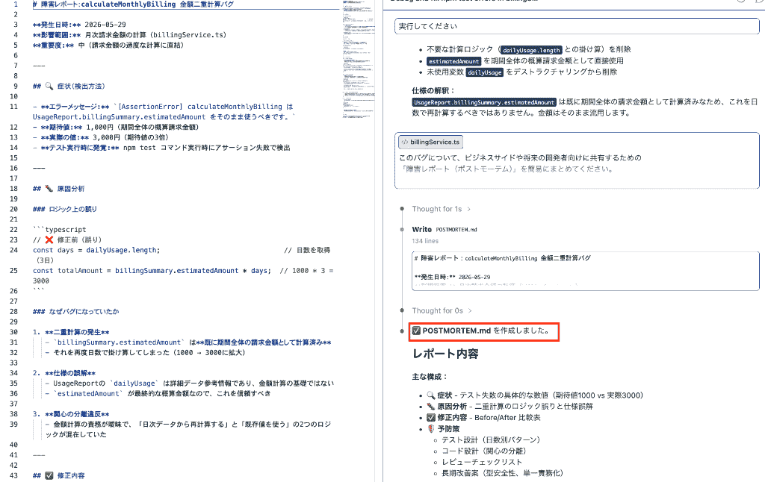765x482 pixels.
Task: Click the '**重要度:**' line in editor
Action: [108, 46]
